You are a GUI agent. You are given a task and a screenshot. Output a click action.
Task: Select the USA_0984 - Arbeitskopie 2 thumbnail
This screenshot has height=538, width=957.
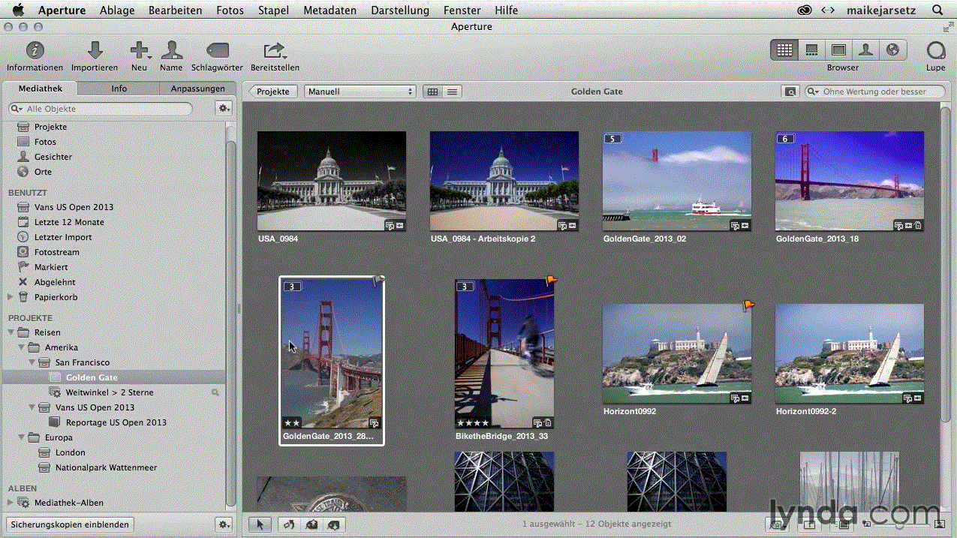tap(504, 181)
